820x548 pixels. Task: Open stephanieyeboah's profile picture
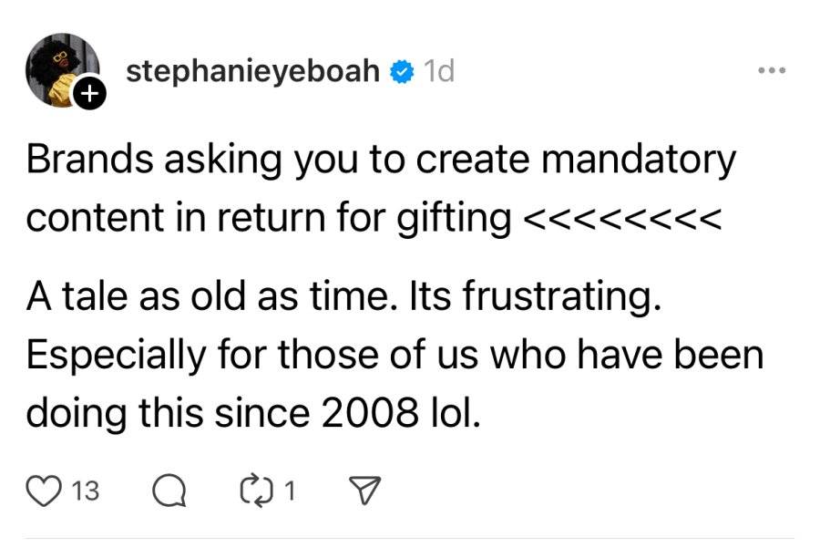63,70
